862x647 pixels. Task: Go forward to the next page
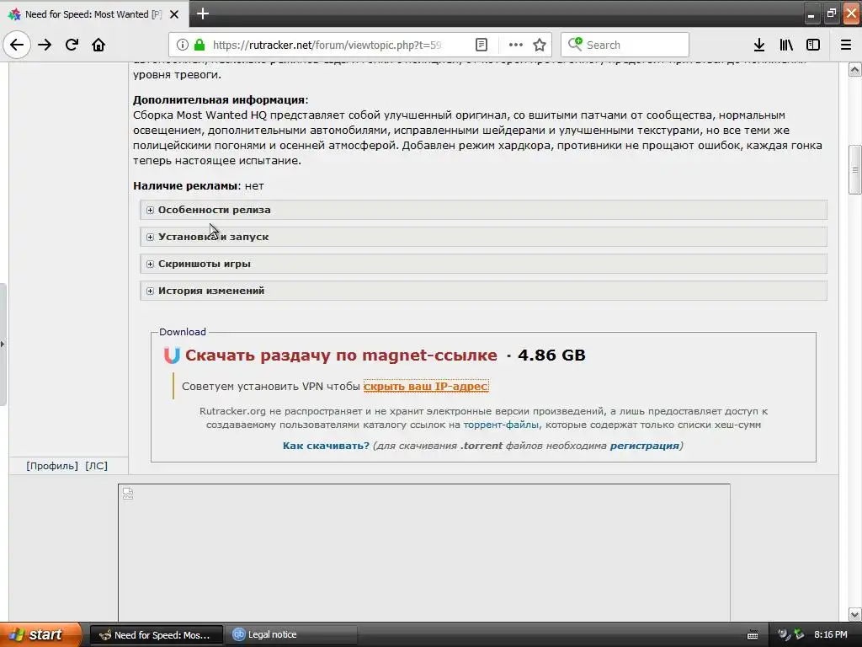tap(45, 45)
